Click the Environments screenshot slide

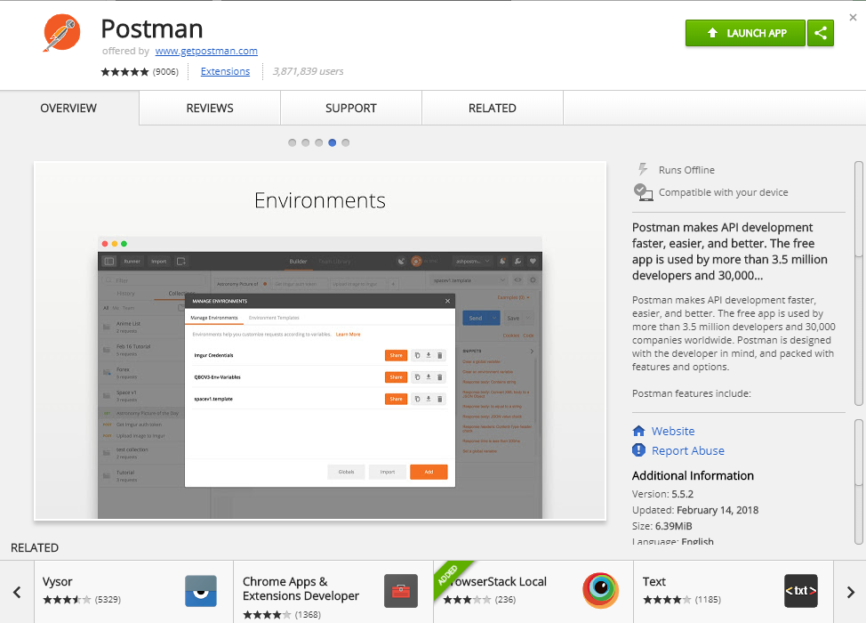[320, 341]
